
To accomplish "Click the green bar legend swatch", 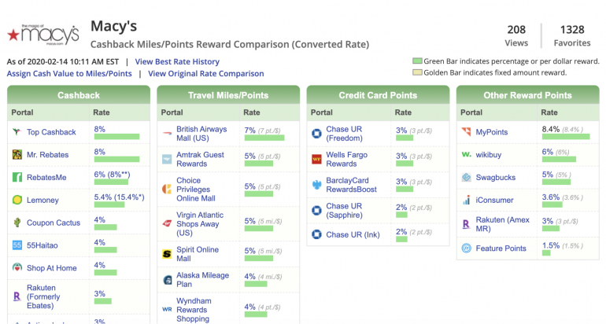I will tap(416, 61).
